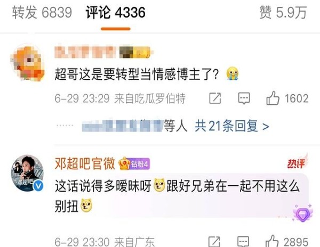Like the 超哥 comment with 1602 likes
This screenshot has height=247, width=320.
(287, 98)
